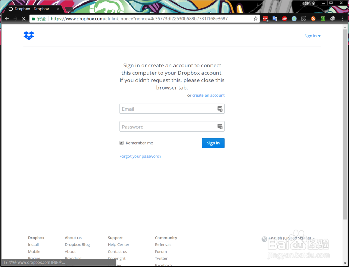Click globe icon beside language selector
This screenshot has height=267, width=349.
point(264,239)
